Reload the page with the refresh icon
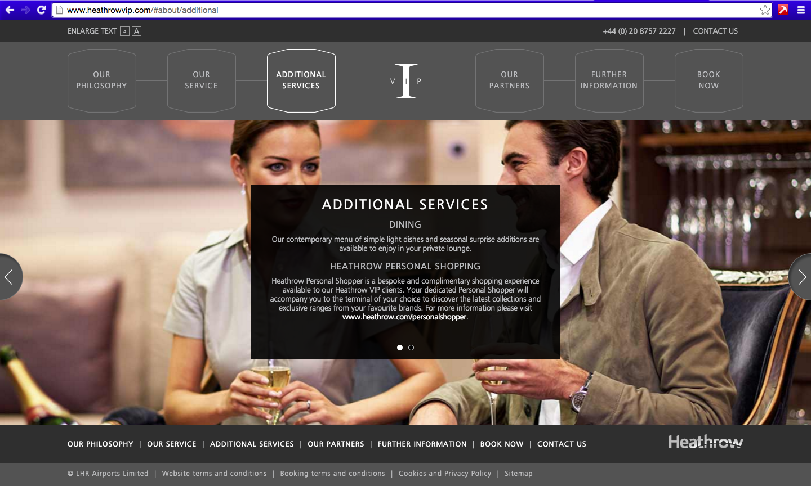Viewport: 811px width, 486px height. click(41, 10)
